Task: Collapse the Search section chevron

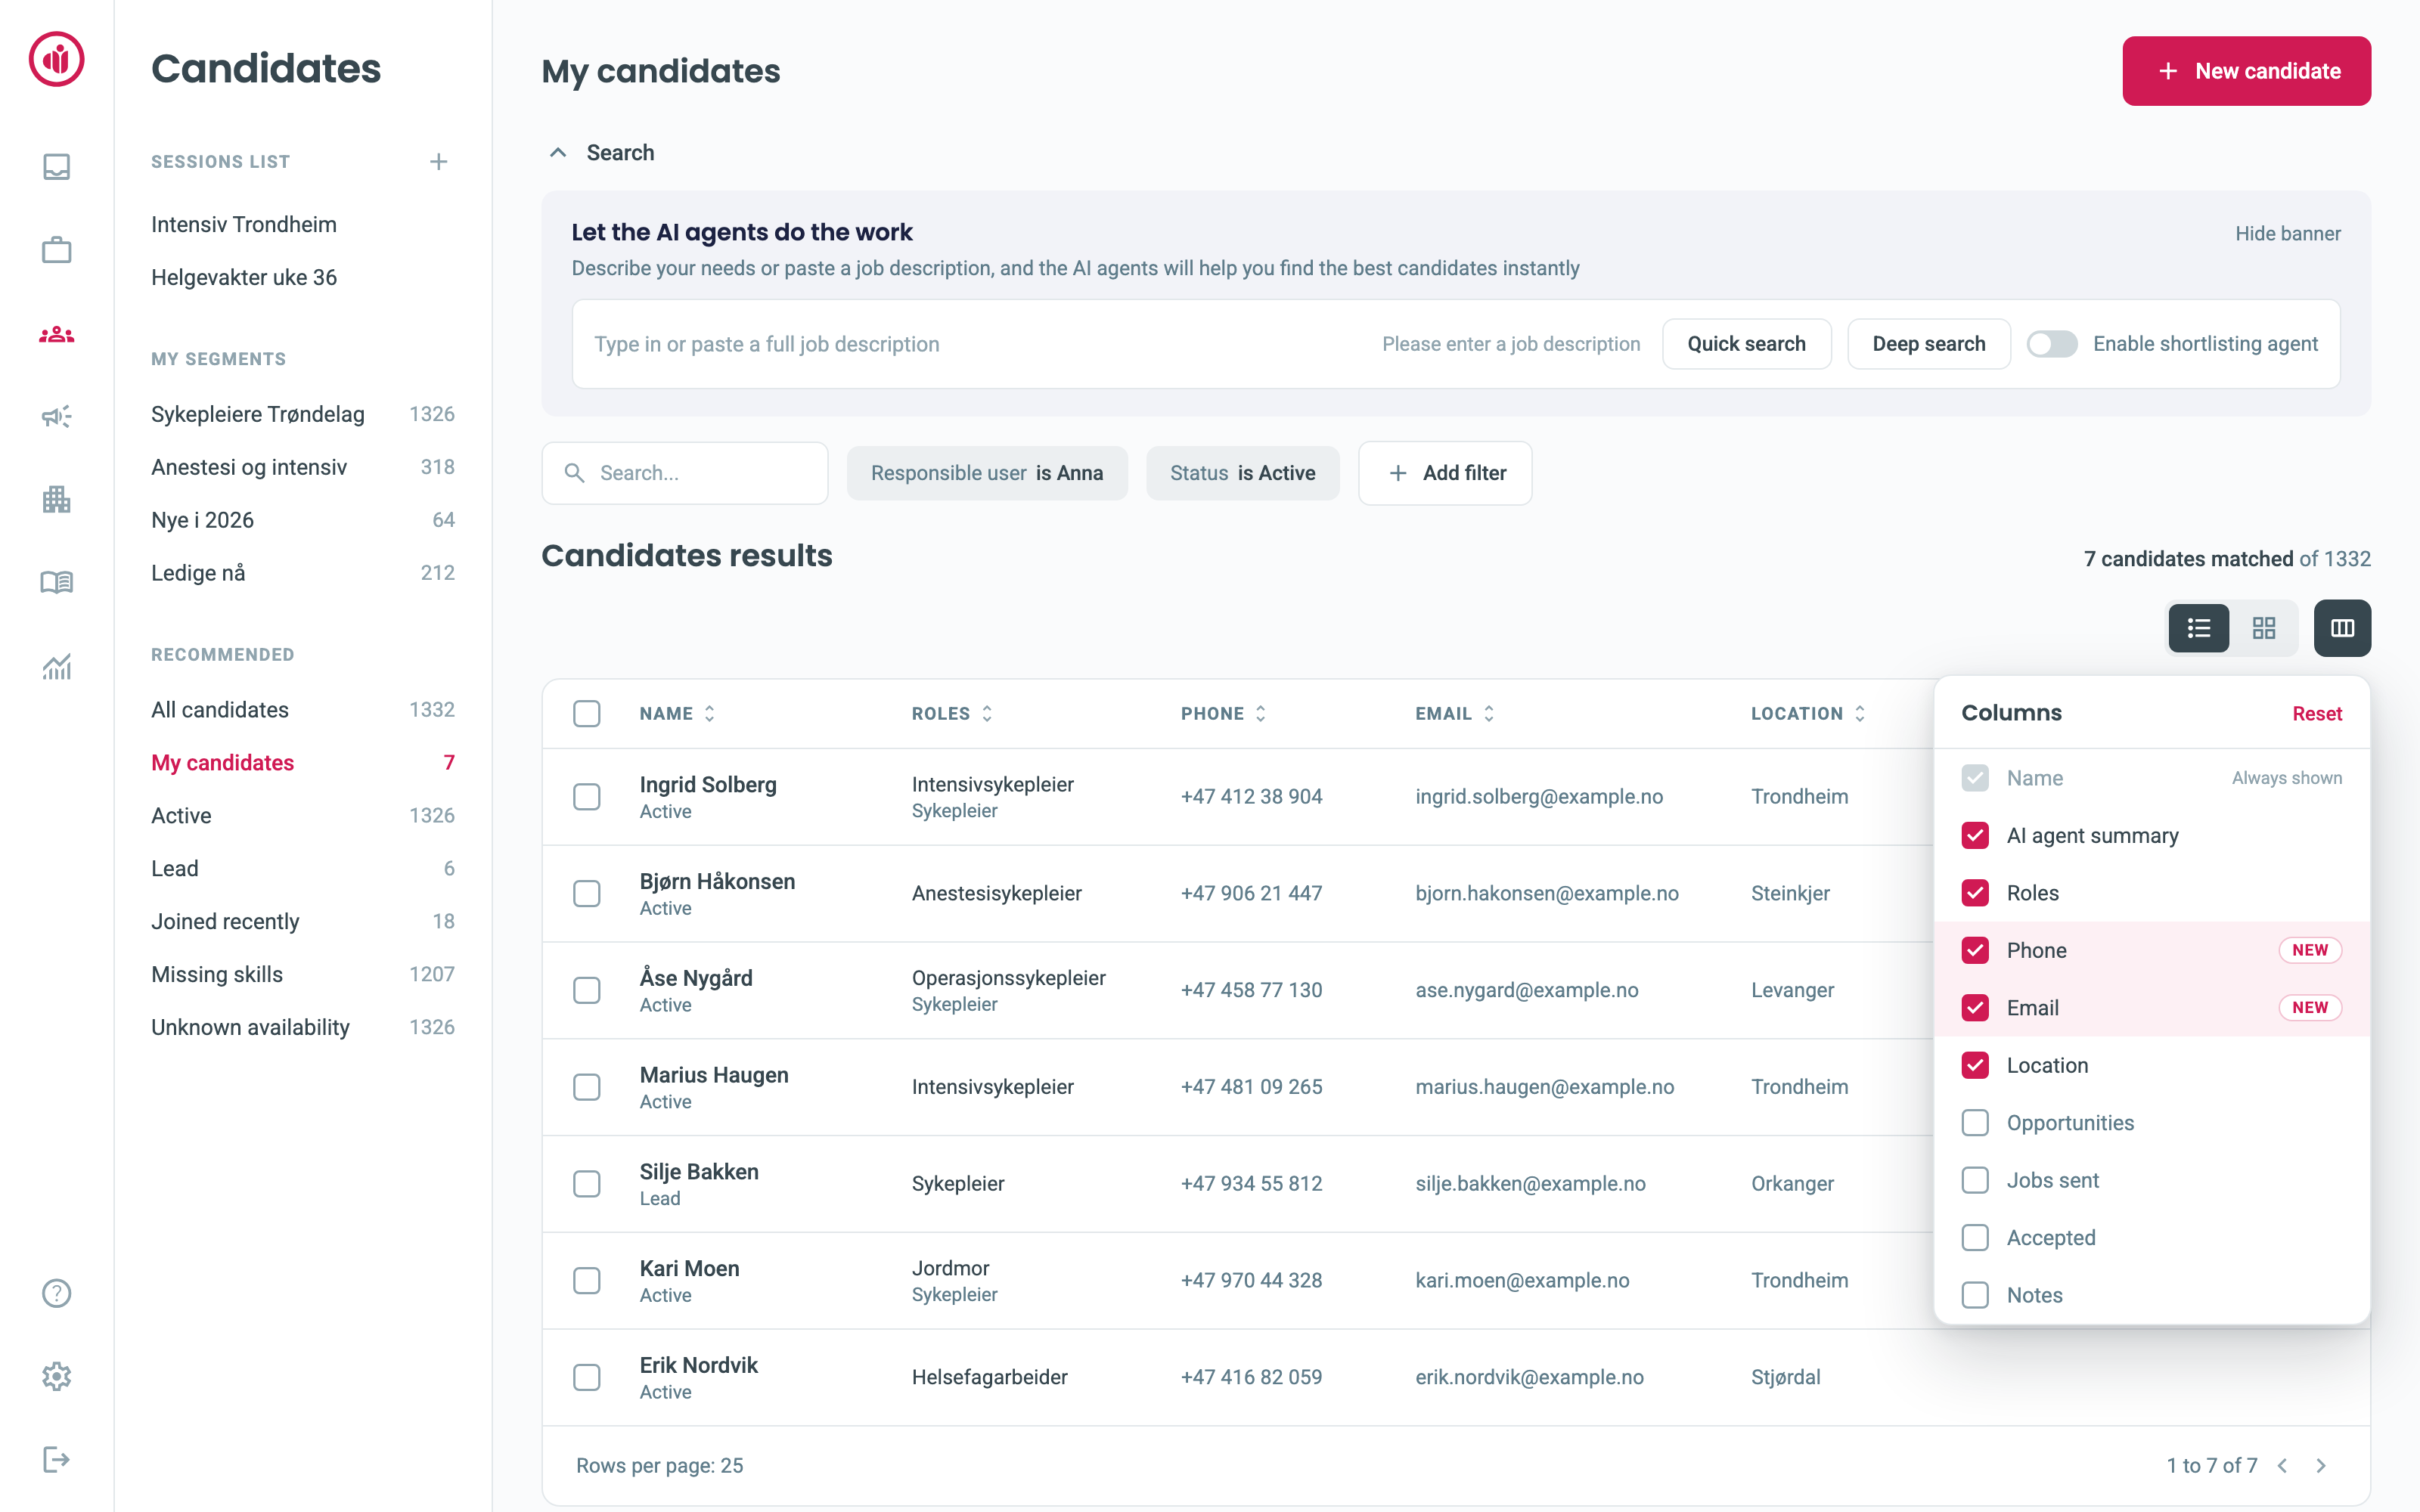Action: [558, 153]
